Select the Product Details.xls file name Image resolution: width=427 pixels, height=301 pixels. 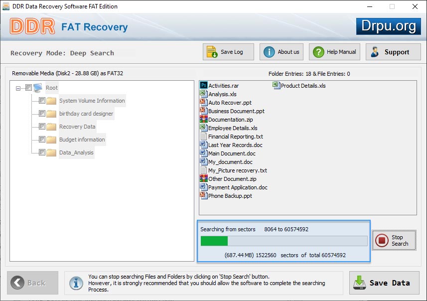(x=303, y=86)
